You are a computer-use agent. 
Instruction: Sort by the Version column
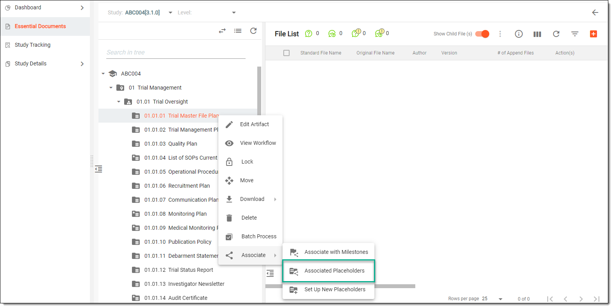pyautogui.click(x=449, y=53)
